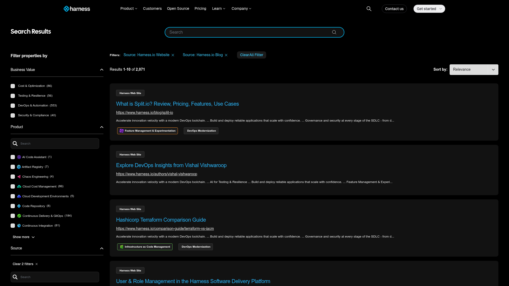Click the ClearAll Filter button
Image resolution: width=509 pixels, height=286 pixels.
tap(252, 55)
